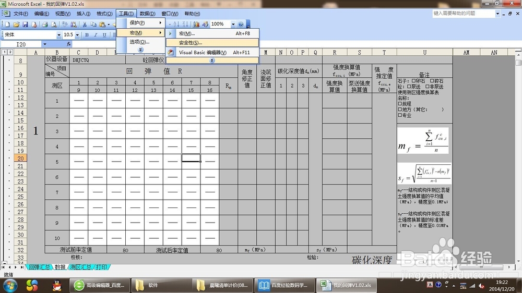This screenshot has width=522, height=293.
Task: Click the Paste clipboard icon
Action: (102, 25)
